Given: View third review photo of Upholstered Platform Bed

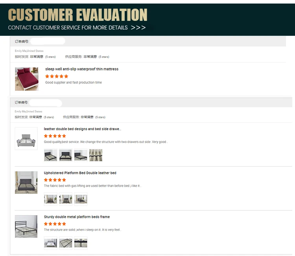Looking at the screenshot, I should click(81, 199).
